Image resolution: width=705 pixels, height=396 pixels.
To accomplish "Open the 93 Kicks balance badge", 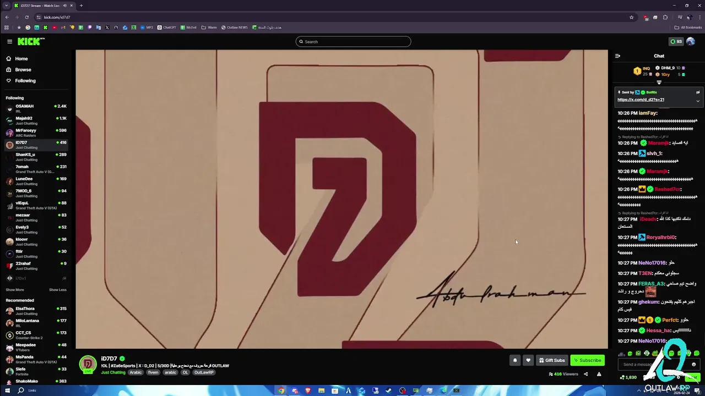I will coord(676,41).
